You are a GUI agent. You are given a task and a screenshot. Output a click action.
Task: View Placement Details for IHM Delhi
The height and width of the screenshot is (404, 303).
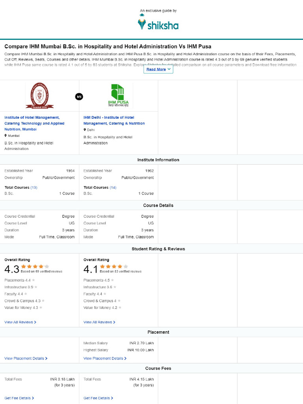click(x=105, y=359)
